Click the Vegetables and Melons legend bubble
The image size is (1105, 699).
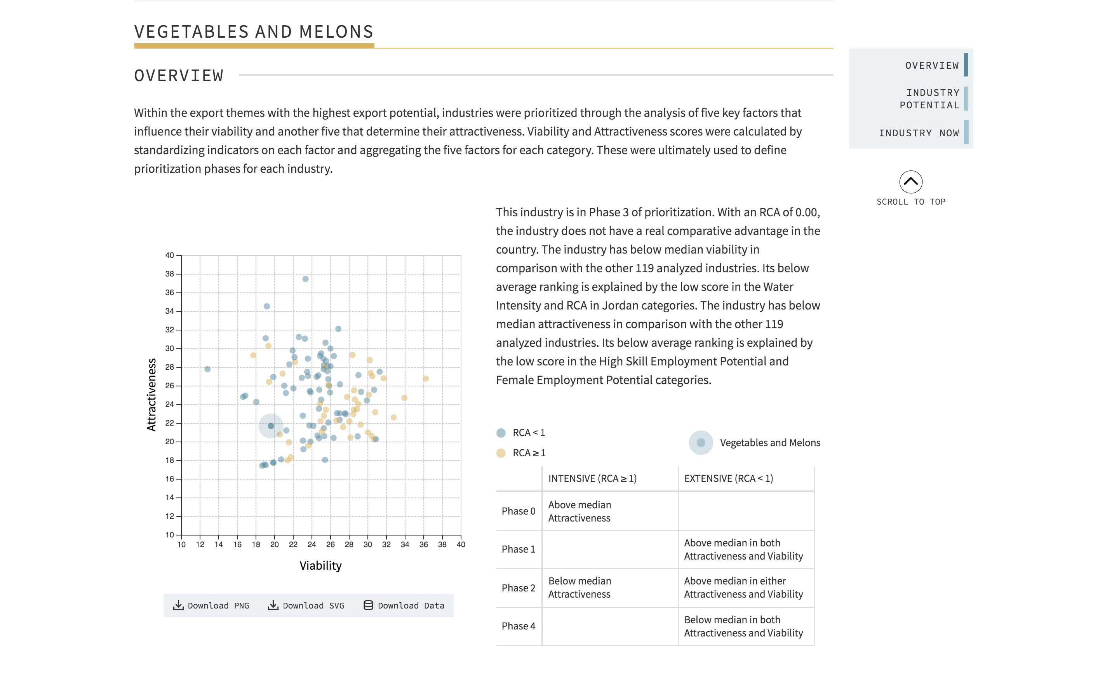pyautogui.click(x=700, y=443)
